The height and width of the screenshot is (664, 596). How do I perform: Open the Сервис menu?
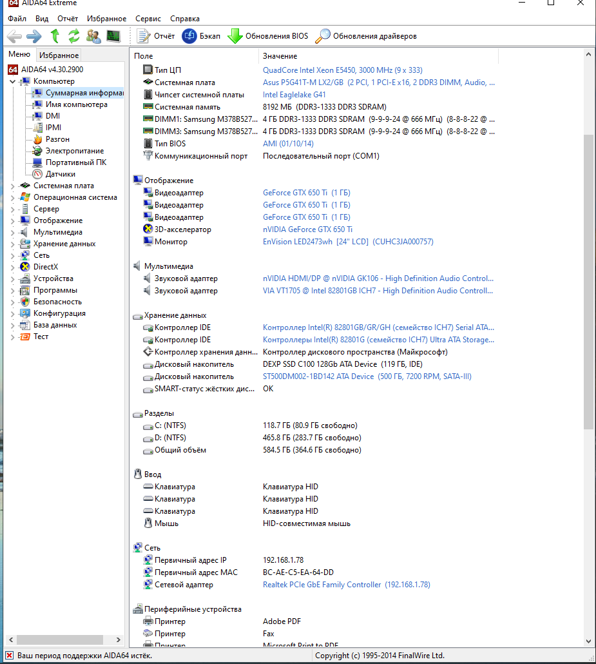[148, 19]
